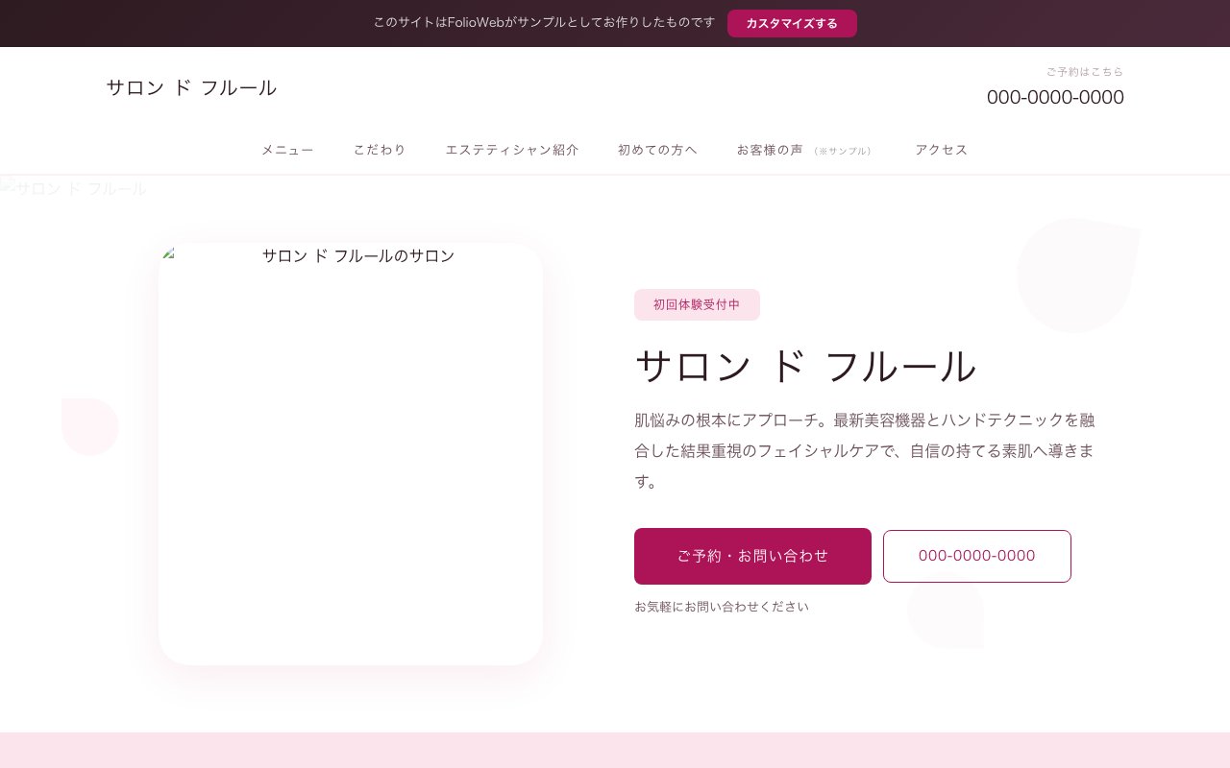This screenshot has width=1230, height=768.
Task: Go to the こだわり page
Action: [x=380, y=150]
